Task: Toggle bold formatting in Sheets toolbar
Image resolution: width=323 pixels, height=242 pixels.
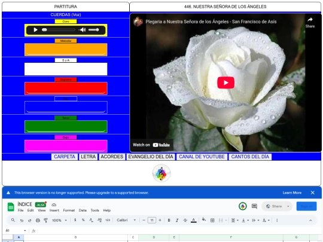Action: [169, 220]
